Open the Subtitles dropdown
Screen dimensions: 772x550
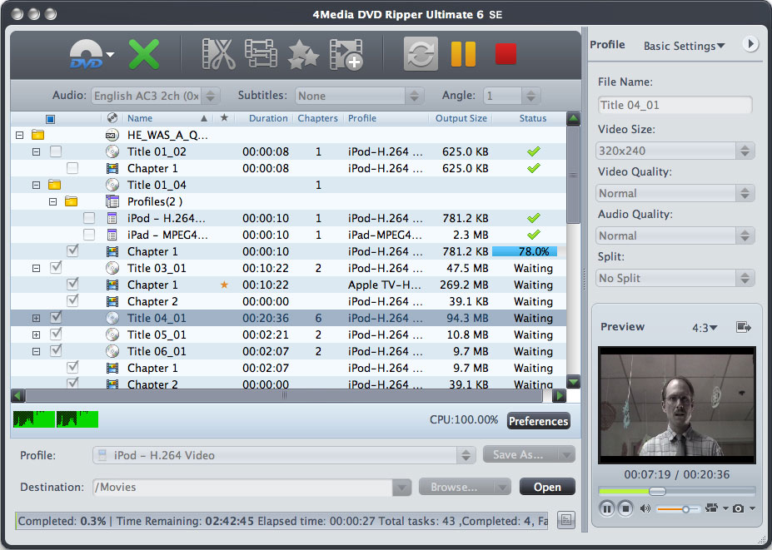click(360, 96)
